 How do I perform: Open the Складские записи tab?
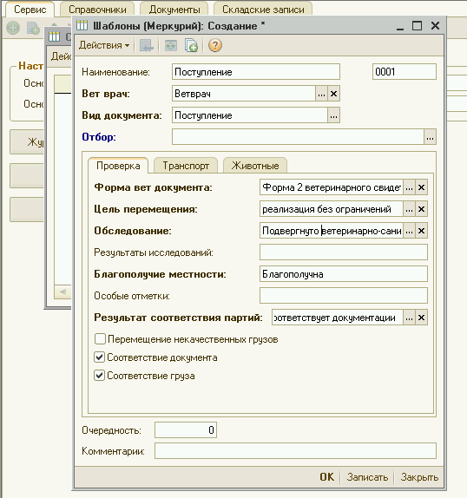[x=263, y=10]
